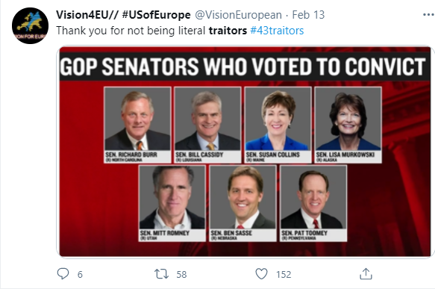Open the @VisionEuropean handle
The width and height of the screenshot is (435, 289).
click(238, 15)
